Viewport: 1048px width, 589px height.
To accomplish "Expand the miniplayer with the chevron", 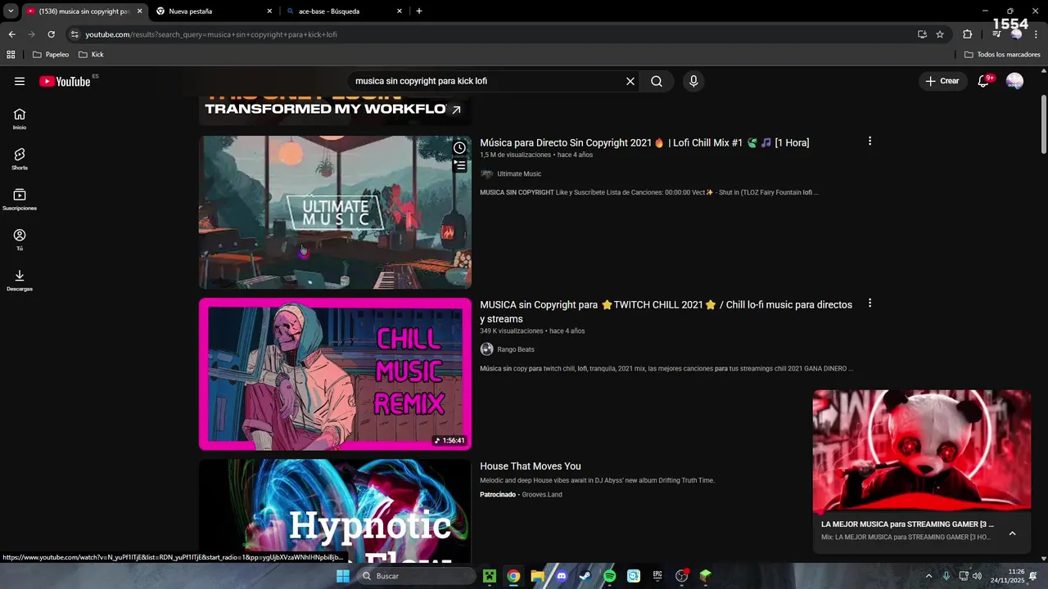I will 1012,533.
